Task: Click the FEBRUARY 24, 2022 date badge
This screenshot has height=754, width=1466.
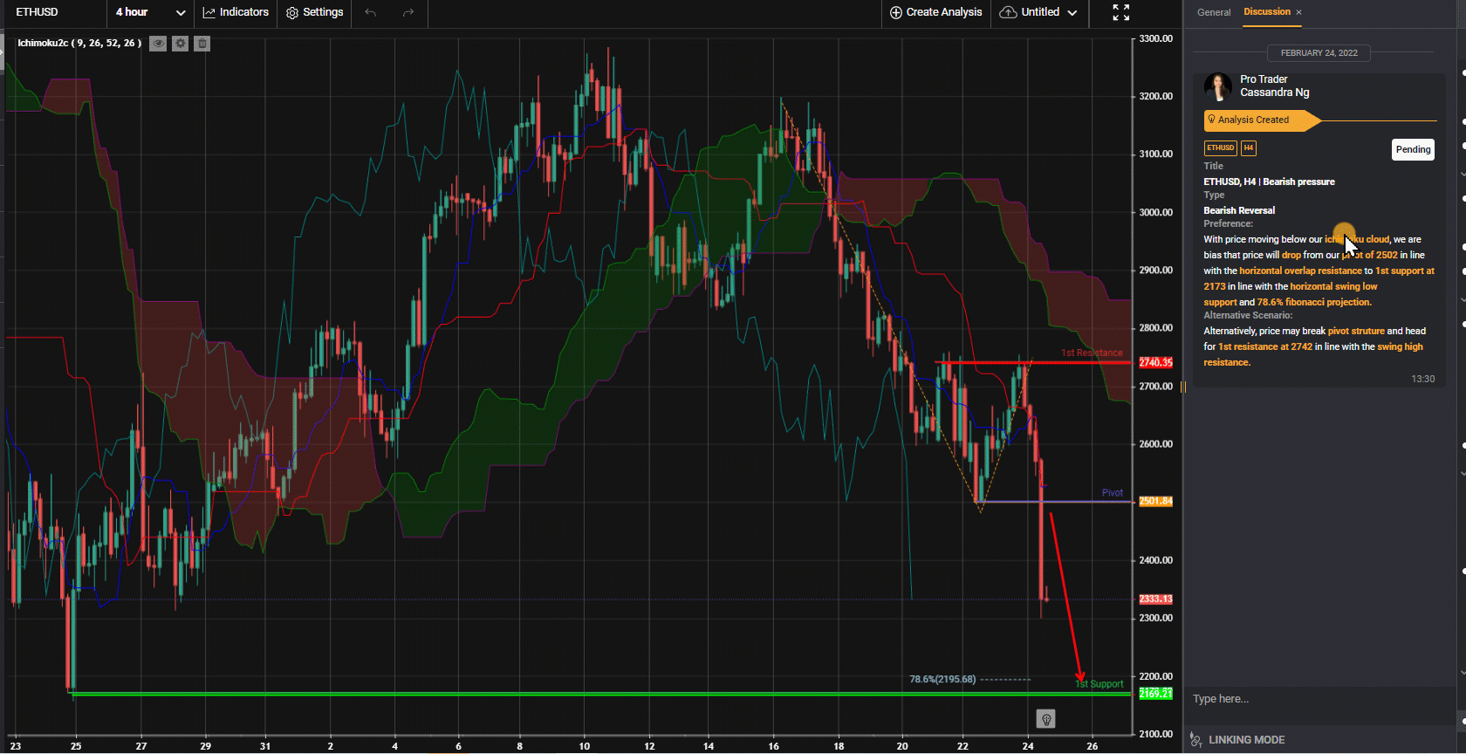Action: [x=1319, y=53]
